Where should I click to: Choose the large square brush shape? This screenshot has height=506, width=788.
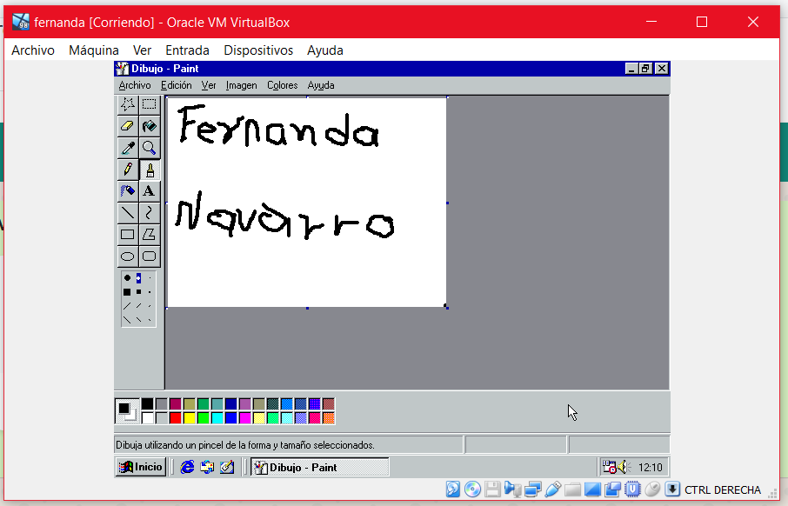[127, 292]
